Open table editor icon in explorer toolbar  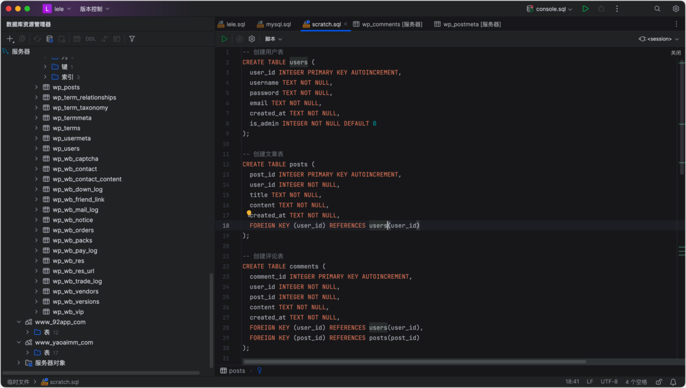click(x=77, y=39)
